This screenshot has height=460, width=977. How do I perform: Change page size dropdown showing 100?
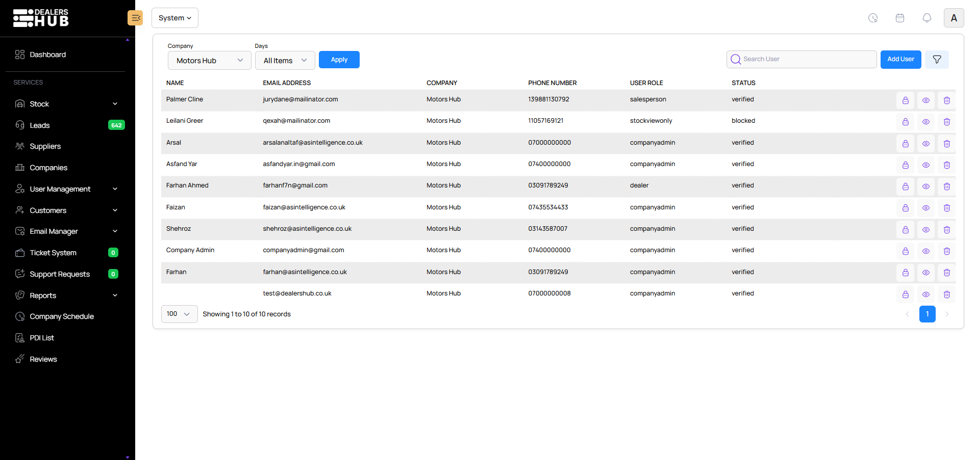coord(179,314)
